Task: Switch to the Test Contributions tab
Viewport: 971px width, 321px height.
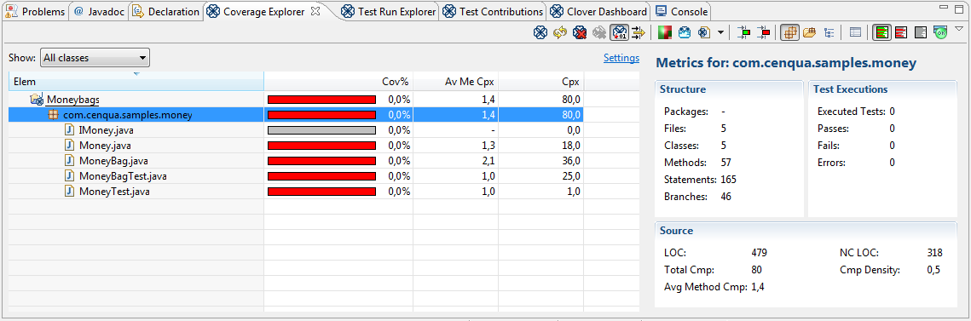Action: tap(494, 12)
